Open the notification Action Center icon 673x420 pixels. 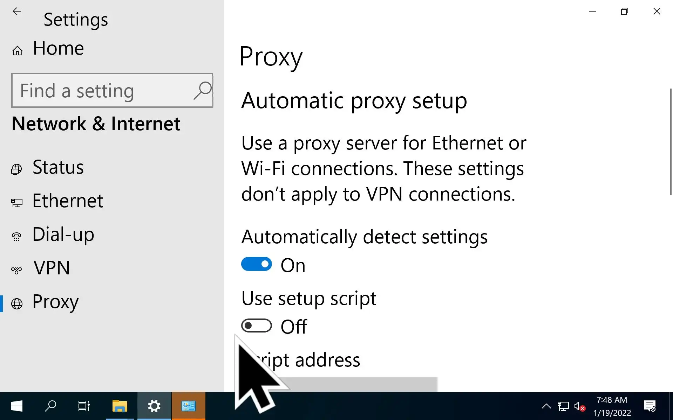pyautogui.click(x=650, y=406)
